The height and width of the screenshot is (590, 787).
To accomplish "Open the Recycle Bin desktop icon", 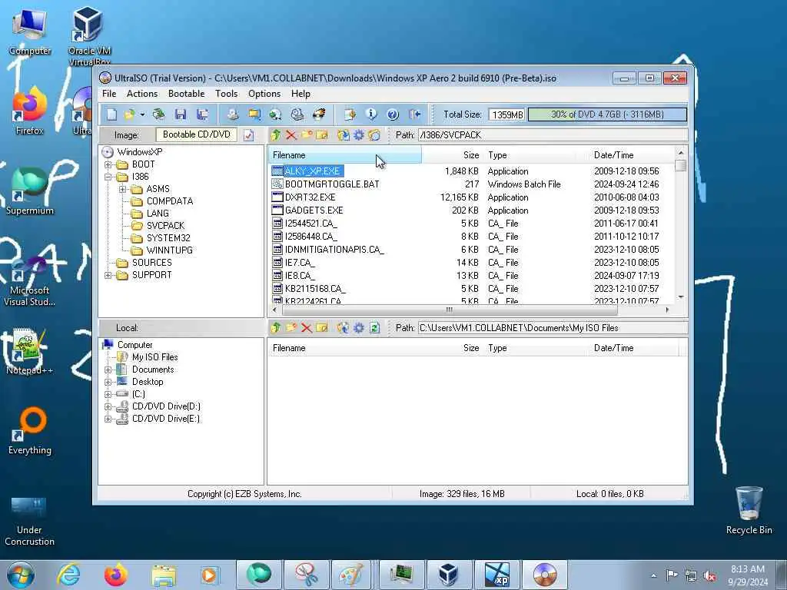I will pyautogui.click(x=749, y=511).
